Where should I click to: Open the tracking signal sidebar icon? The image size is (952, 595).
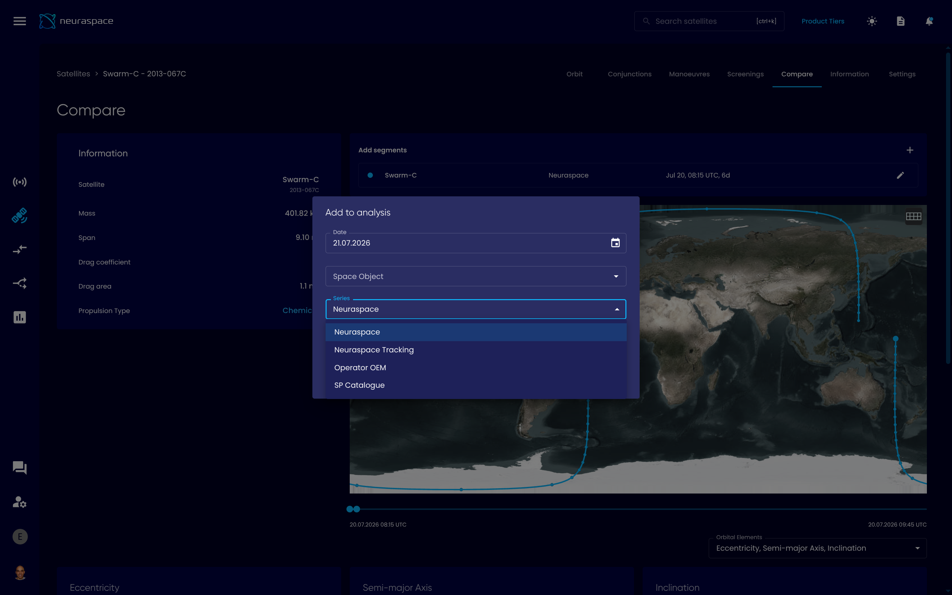point(20,182)
